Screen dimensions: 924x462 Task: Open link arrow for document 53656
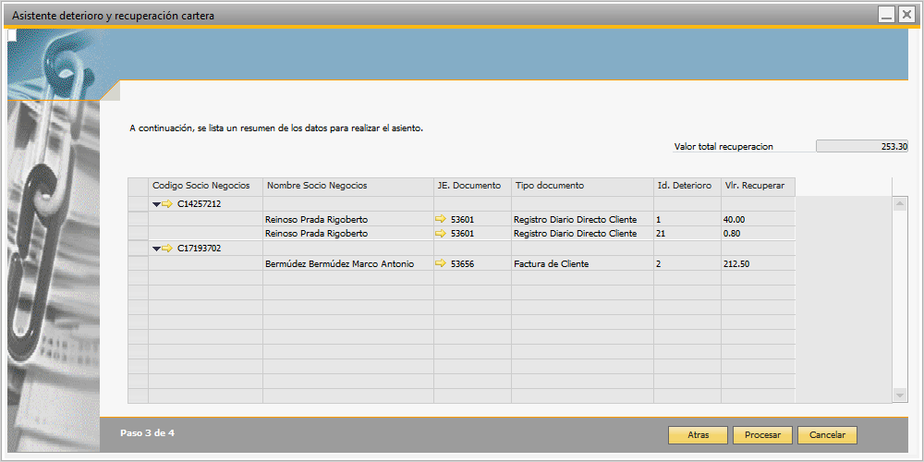pos(441,263)
